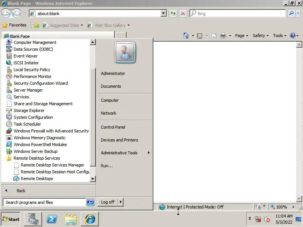Launch Storage Explorer
Screen dimensions: 303x227
point(25,110)
